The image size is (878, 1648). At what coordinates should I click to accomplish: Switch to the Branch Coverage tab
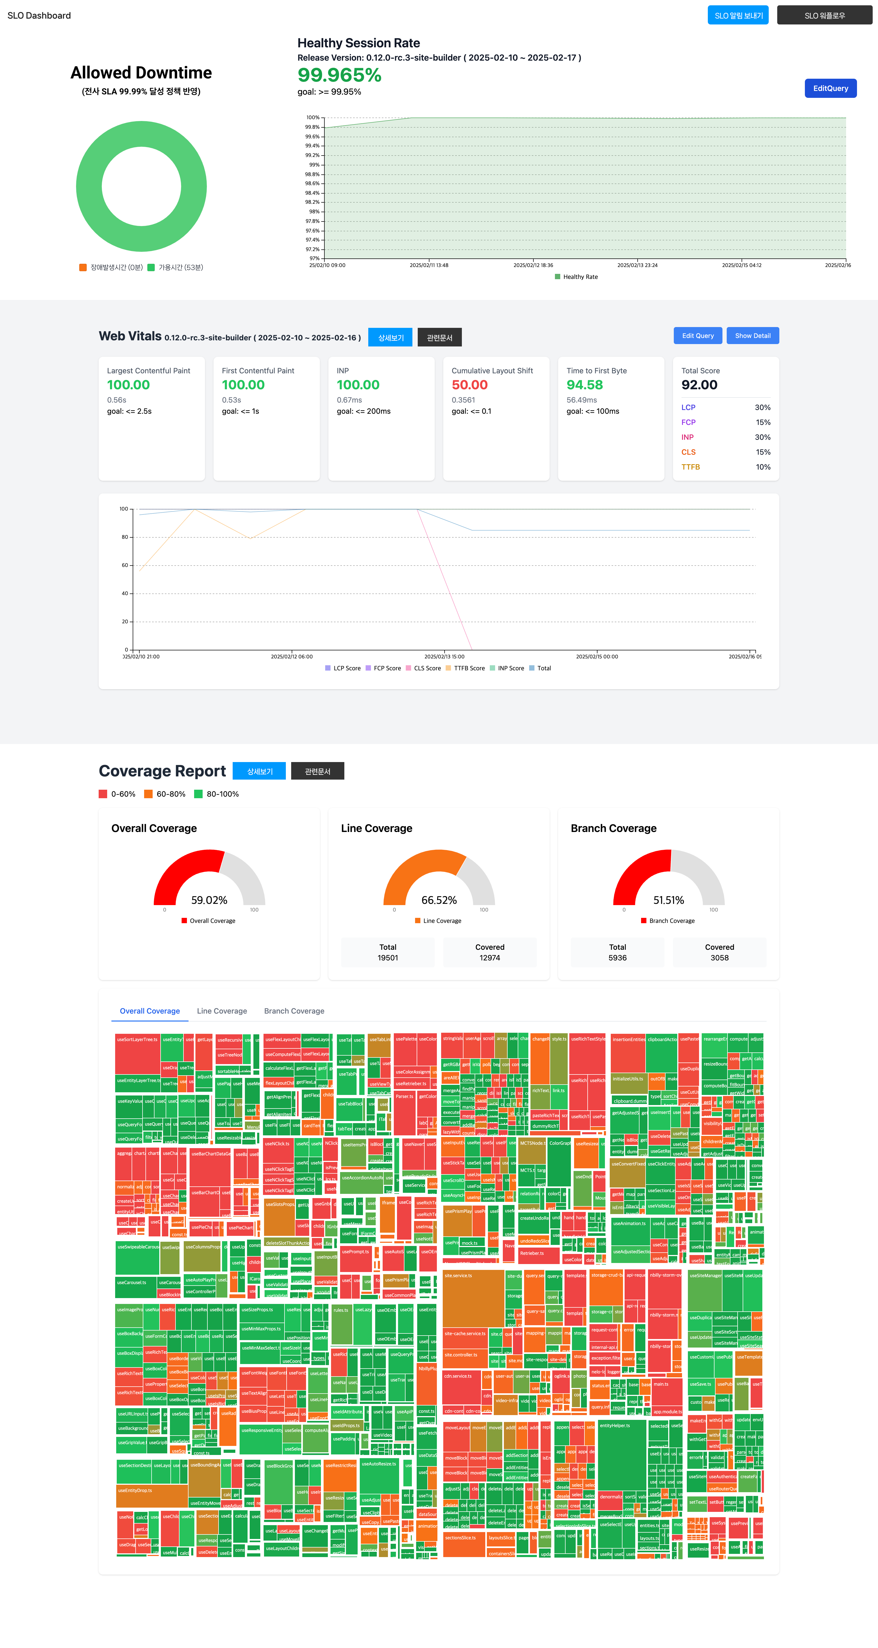point(294,1011)
